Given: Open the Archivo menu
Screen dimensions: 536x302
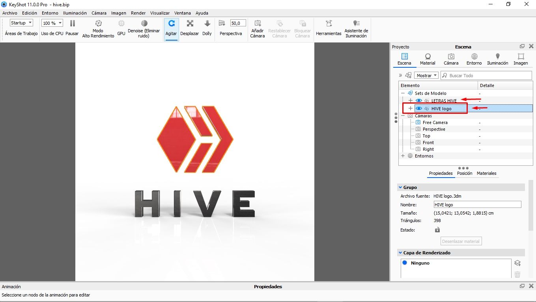Looking at the screenshot, I should click(10, 13).
